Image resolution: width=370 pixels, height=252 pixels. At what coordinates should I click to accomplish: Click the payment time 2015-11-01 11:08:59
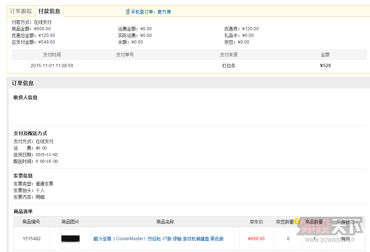coord(52,66)
